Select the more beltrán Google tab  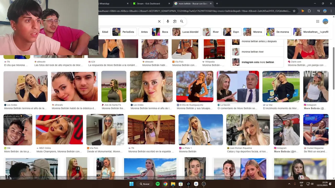pyautogui.click(x=193, y=4)
